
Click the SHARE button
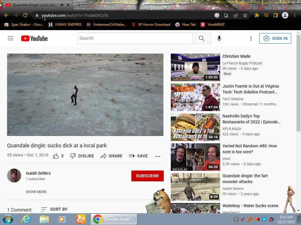point(111,156)
